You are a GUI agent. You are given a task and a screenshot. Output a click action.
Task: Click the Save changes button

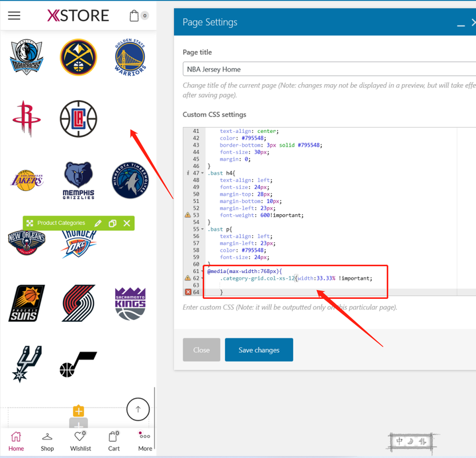(259, 350)
